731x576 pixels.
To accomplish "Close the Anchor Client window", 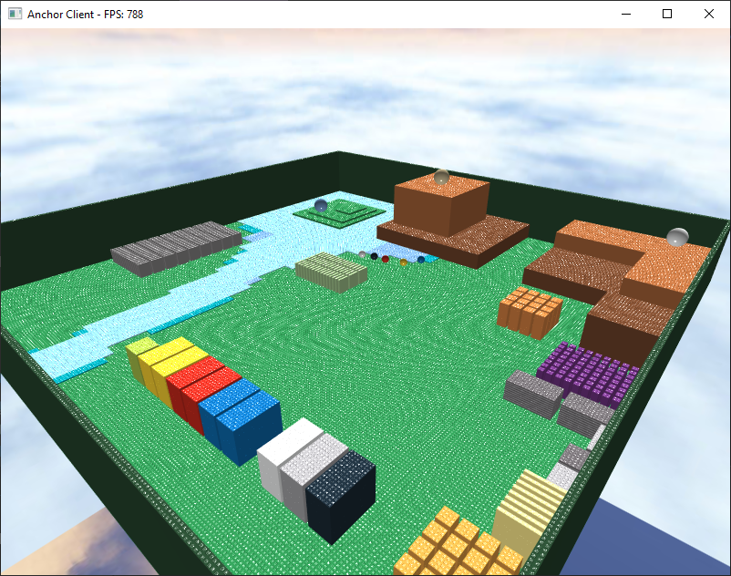I will (708, 14).
